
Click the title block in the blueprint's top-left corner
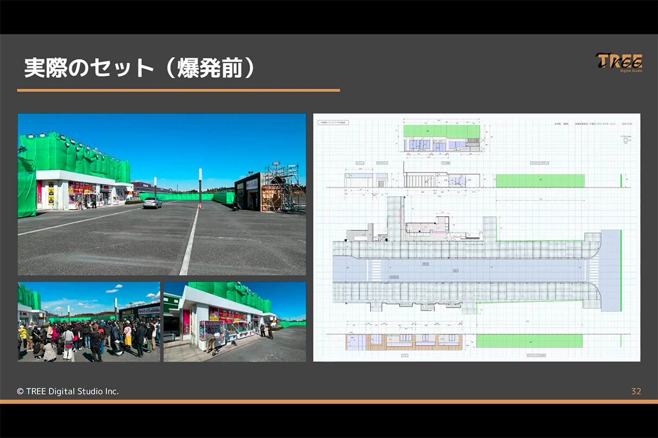(x=333, y=123)
